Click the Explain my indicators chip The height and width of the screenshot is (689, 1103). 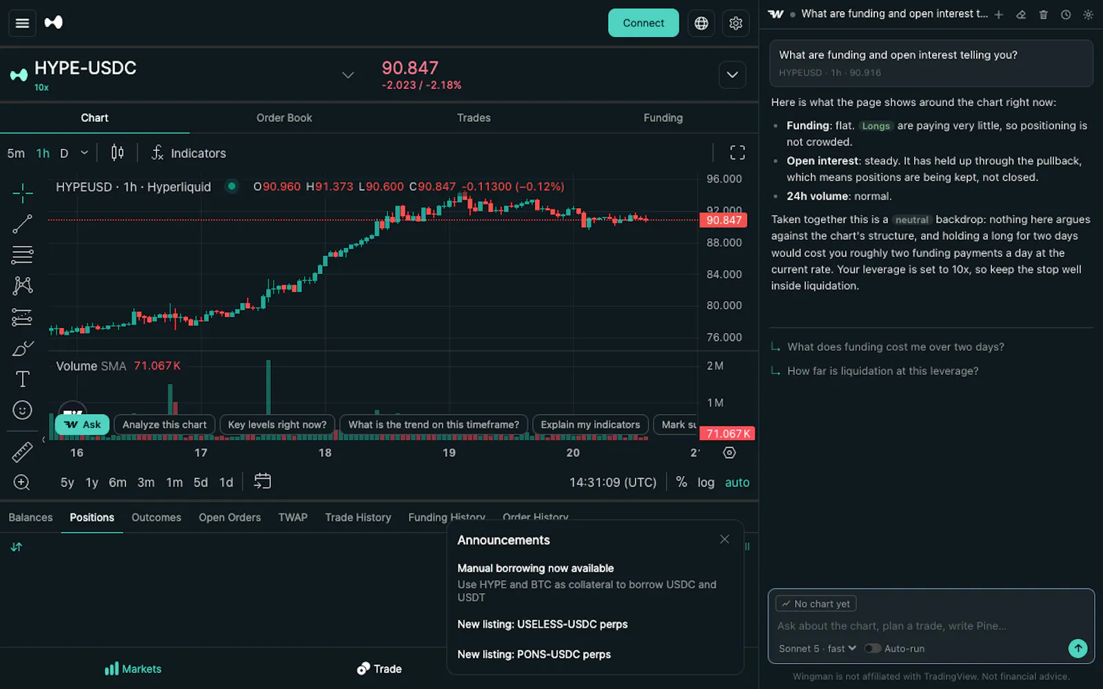point(590,424)
